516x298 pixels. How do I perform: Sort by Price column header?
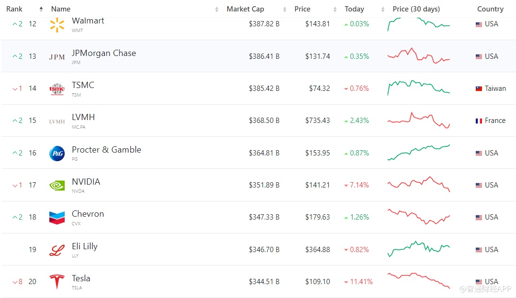(302, 9)
